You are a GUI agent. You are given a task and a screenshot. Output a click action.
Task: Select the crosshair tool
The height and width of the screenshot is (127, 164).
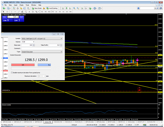pos(7,12)
